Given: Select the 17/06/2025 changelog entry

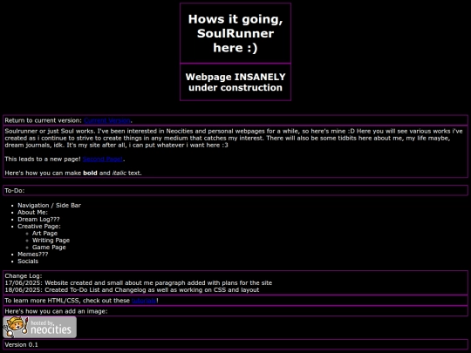Looking at the screenshot, I should point(139,282).
